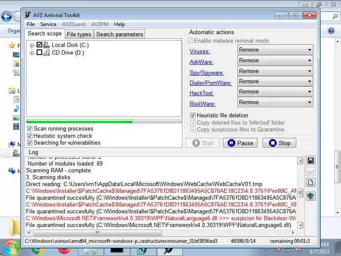
Task: Switch to the File types tab
Action: point(79,34)
